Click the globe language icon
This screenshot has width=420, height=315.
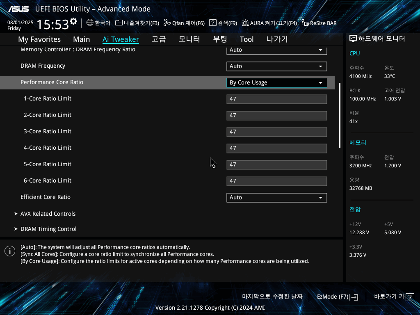click(90, 23)
